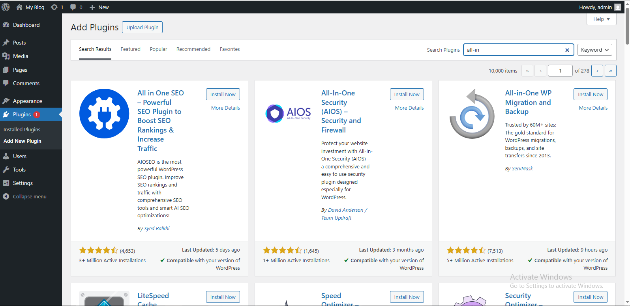
Task: Open the New content menu
Action: (x=99, y=7)
